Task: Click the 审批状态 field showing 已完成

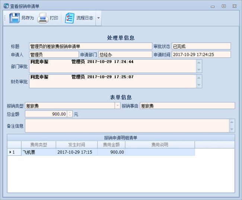Action: coord(201,46)
